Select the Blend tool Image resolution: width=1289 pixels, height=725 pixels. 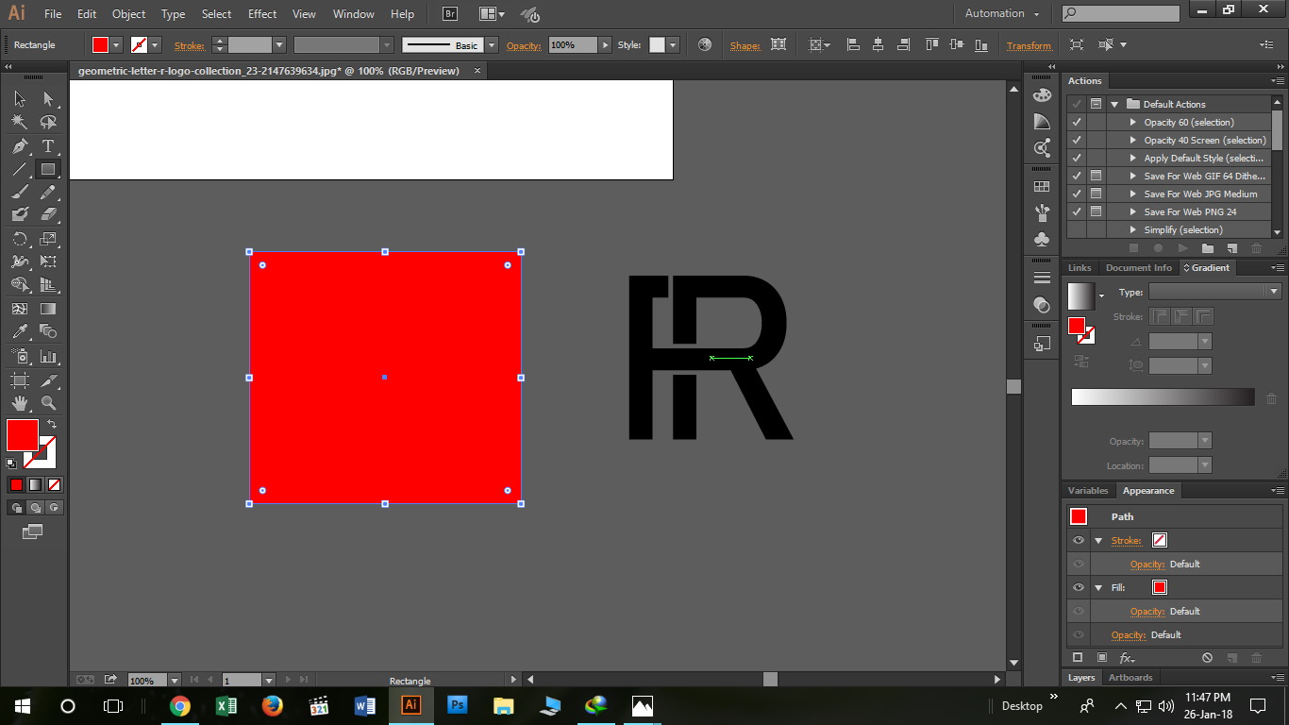48,331
